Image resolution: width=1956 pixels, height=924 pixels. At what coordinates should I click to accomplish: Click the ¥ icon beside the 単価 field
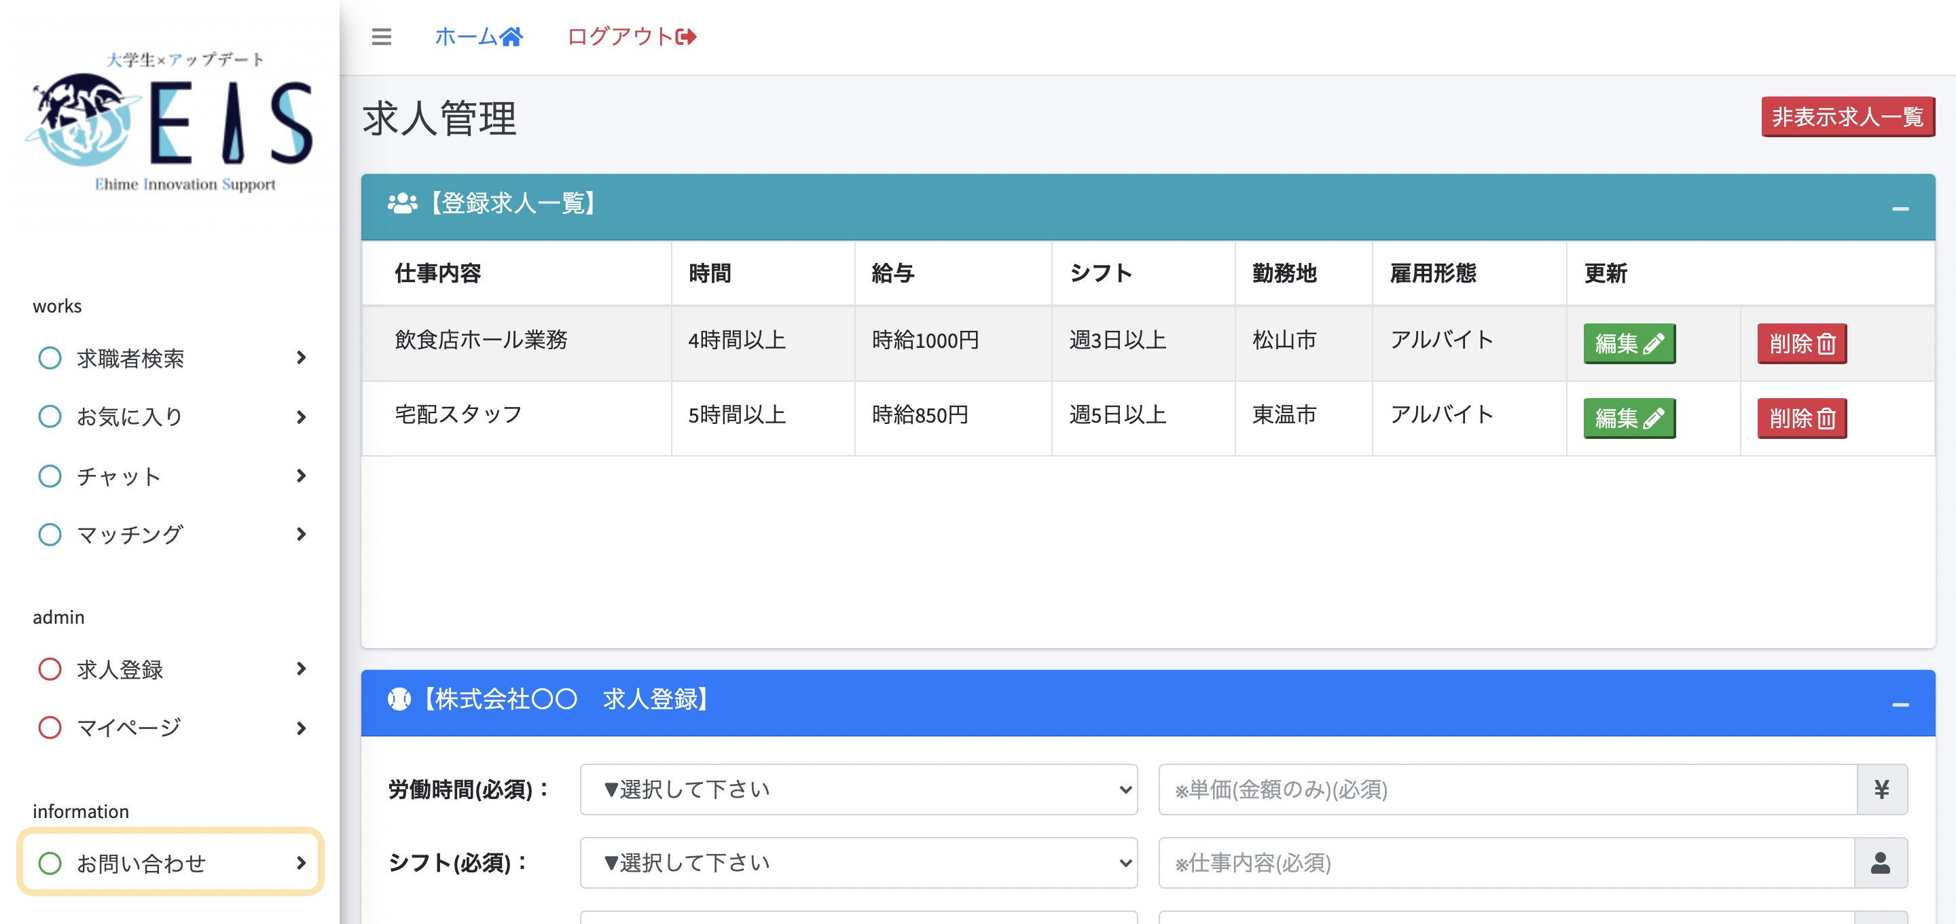tap(1883, 789)
